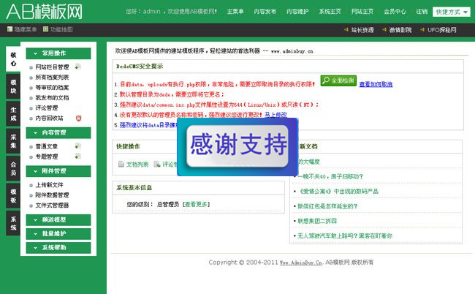
Task: Open 站长资源 link in dark bar
Action: [362, 30]
